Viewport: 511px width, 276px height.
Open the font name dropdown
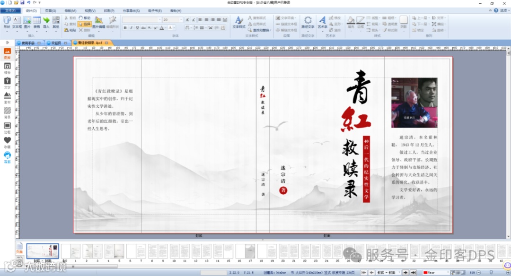(160, 20)
